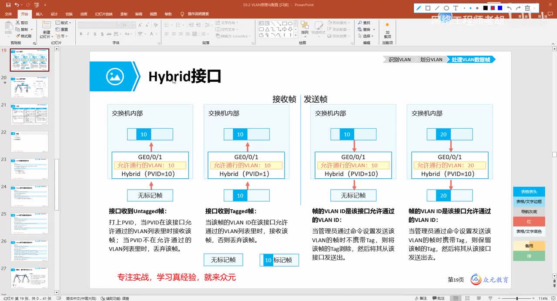Viewport: 557px width, 301px height.
Task: Select the ellipse tool in annotation toolbar
Action: (446, 8)
